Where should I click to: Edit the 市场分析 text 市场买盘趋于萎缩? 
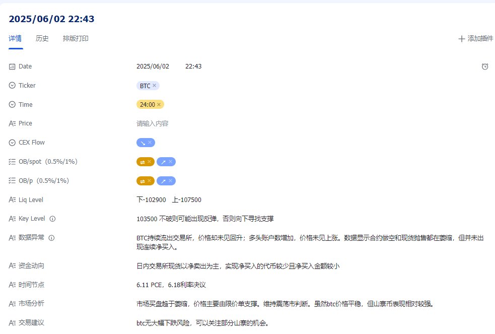point(286,304)
